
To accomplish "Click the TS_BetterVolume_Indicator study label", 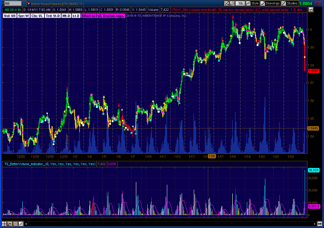I will coord(50,164).
